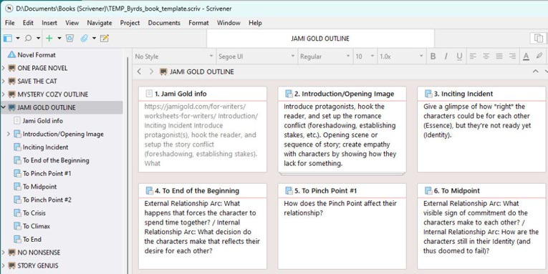
Task: Click the copy-pages icon at toolbar right
Action: coord(538,39)
